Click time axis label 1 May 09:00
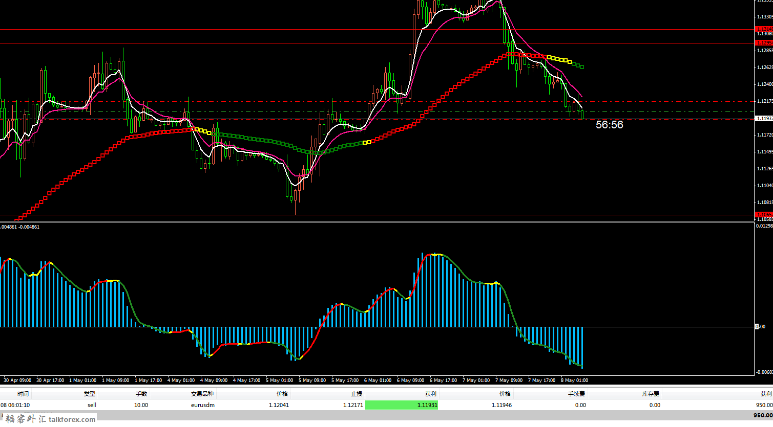The height and width of the screenshot is (427, 773). coord(115,380)
